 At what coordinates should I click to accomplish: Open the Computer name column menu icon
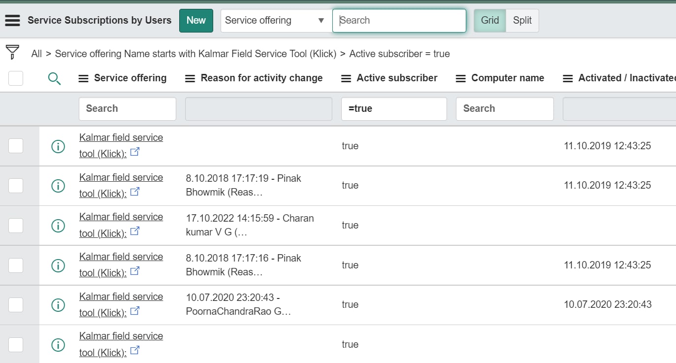[x=461, y=78]
